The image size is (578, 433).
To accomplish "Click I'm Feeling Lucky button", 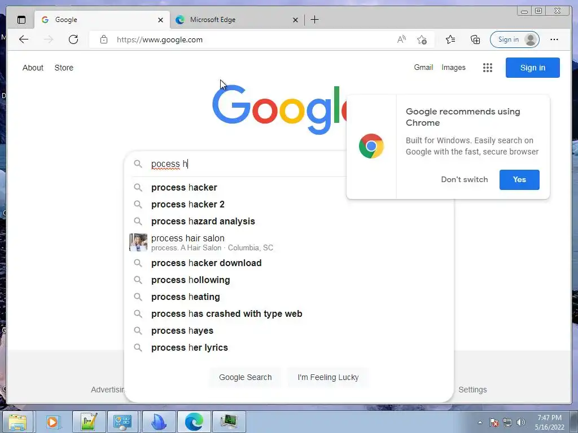I will point(328,377).
